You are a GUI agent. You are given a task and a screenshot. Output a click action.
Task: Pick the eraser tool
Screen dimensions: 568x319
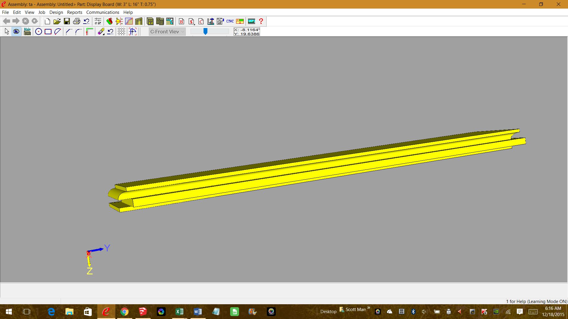click(101, 32)
